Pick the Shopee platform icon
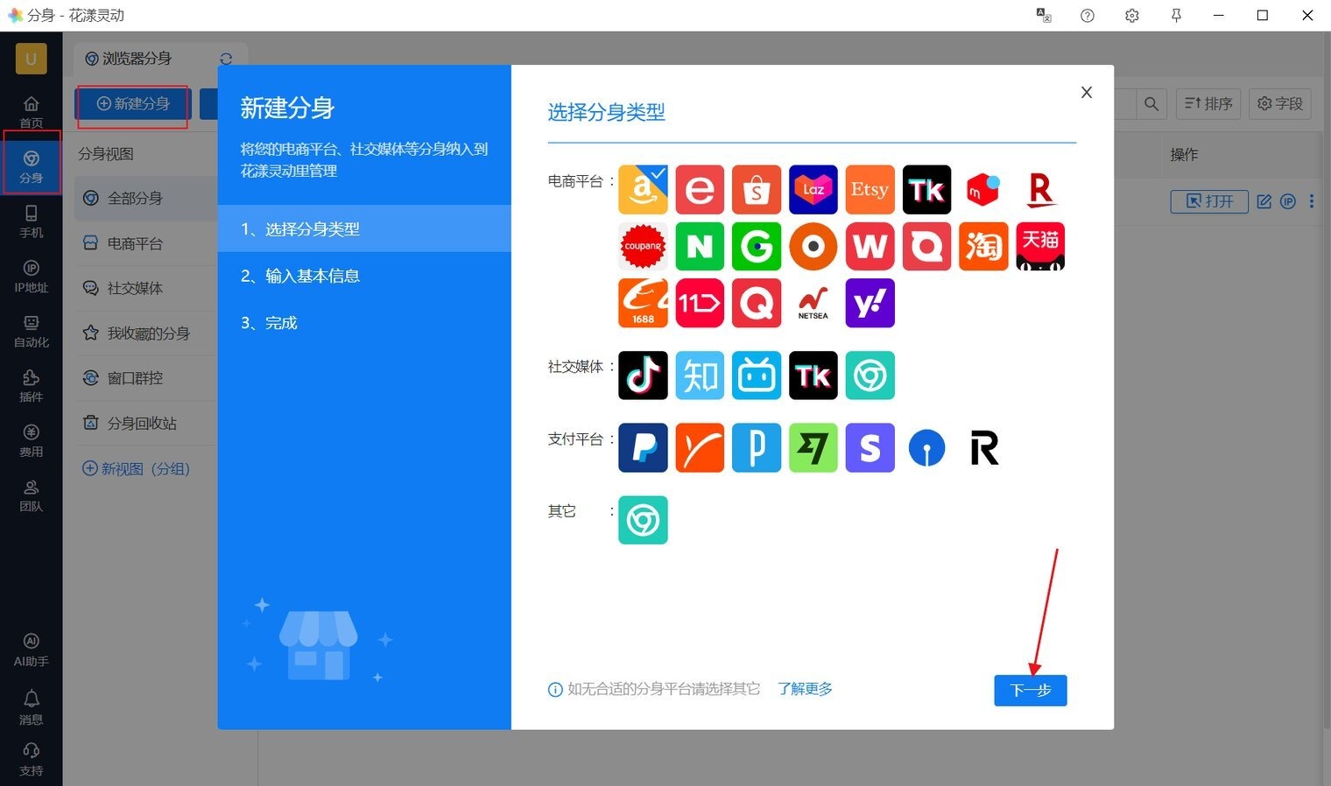The image size is (1331, 786). coord(756,189)
